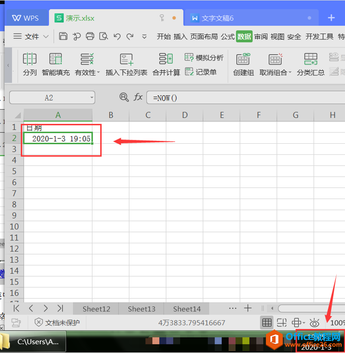Open Print Preview icon
Image resolution: width=345 pixels, height=353 pixels.
(104, 36)
